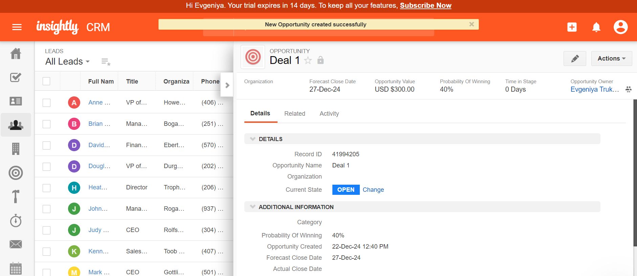Open the Home icon in sidebar
Viewport: 637px width, 276px height.
point(16,54)
